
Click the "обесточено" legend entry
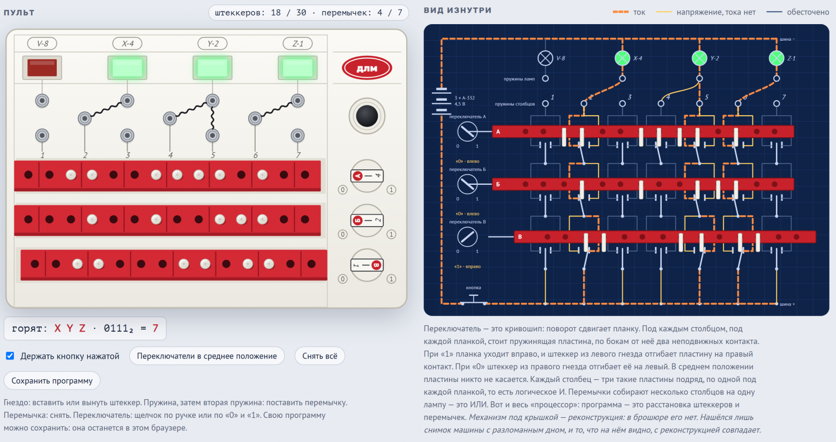[798, 12]
